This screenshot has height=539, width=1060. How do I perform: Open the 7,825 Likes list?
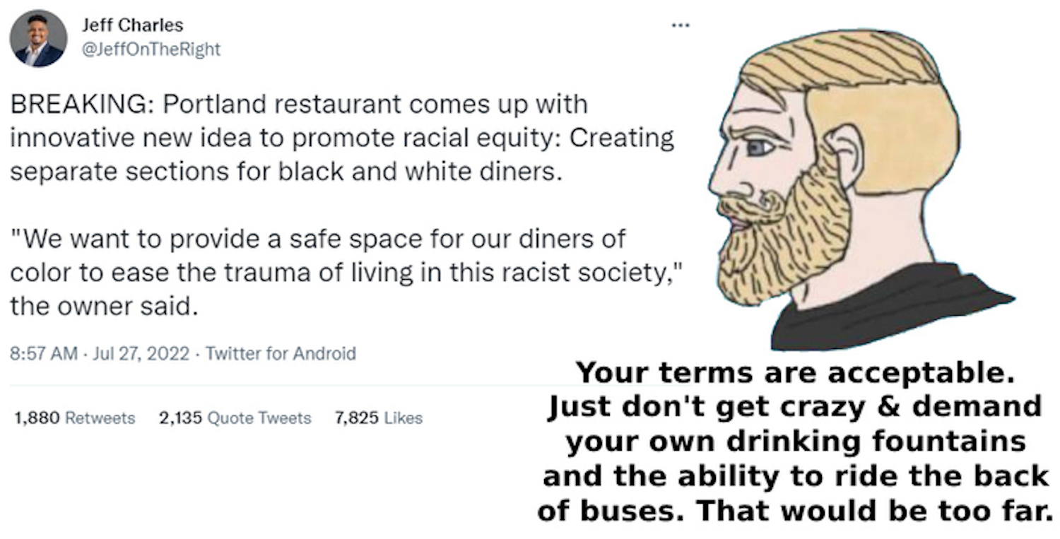[378, 418]
